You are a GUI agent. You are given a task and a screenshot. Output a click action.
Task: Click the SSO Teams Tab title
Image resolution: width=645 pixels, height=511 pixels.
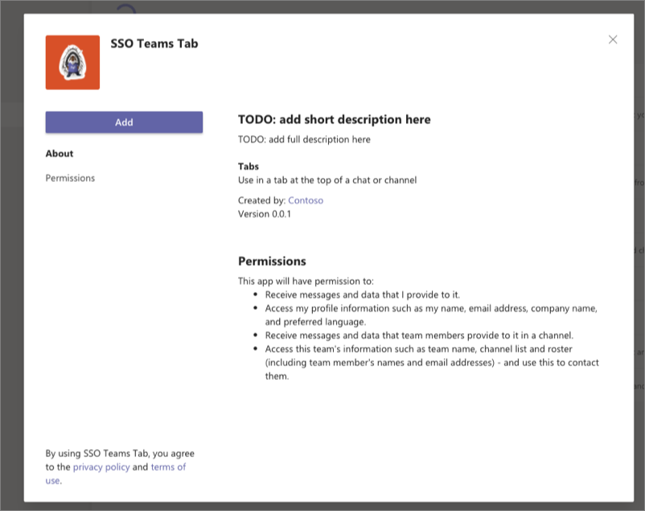tap(154, 43)
